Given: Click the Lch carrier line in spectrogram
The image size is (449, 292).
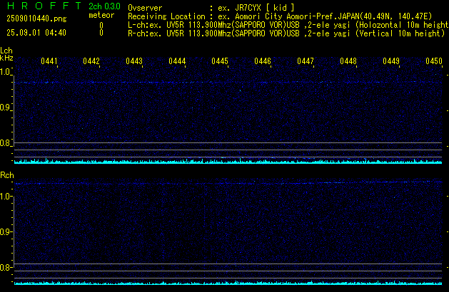Looking at the screenshot, I should [228, 83].
